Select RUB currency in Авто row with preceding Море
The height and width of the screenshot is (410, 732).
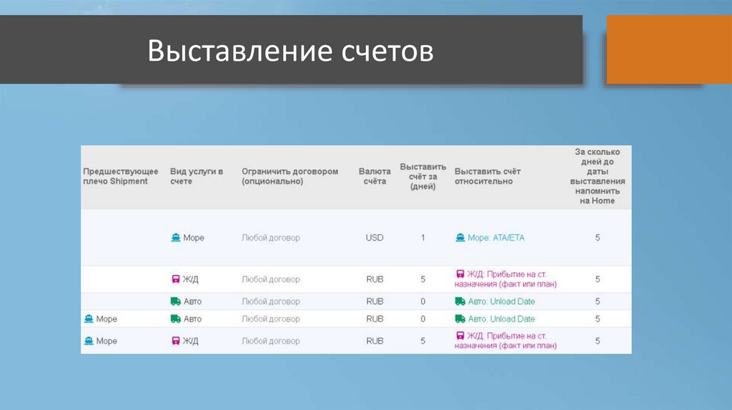tap(375, 319)
